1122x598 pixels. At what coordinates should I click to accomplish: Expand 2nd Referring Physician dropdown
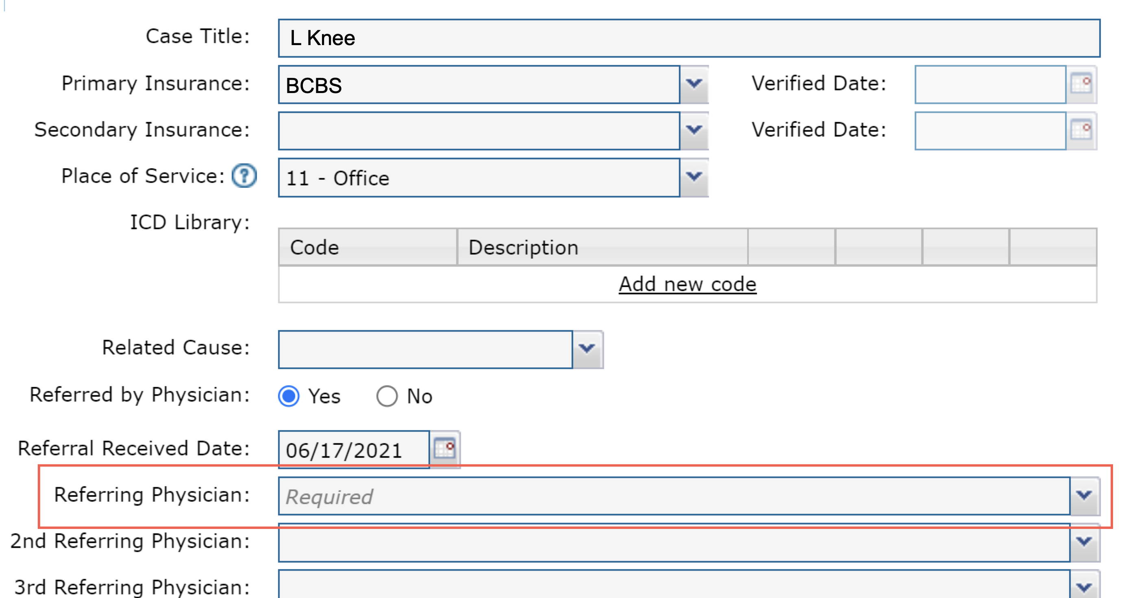pyautogui.click(x=1084, y=542)
